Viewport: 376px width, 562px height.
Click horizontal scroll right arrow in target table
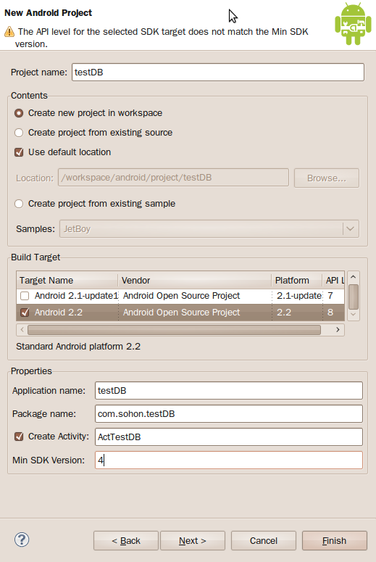(x=338, y=329)
